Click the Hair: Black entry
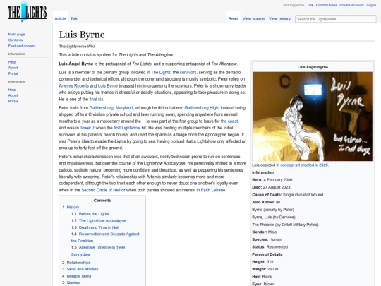 tap(262, 277)
